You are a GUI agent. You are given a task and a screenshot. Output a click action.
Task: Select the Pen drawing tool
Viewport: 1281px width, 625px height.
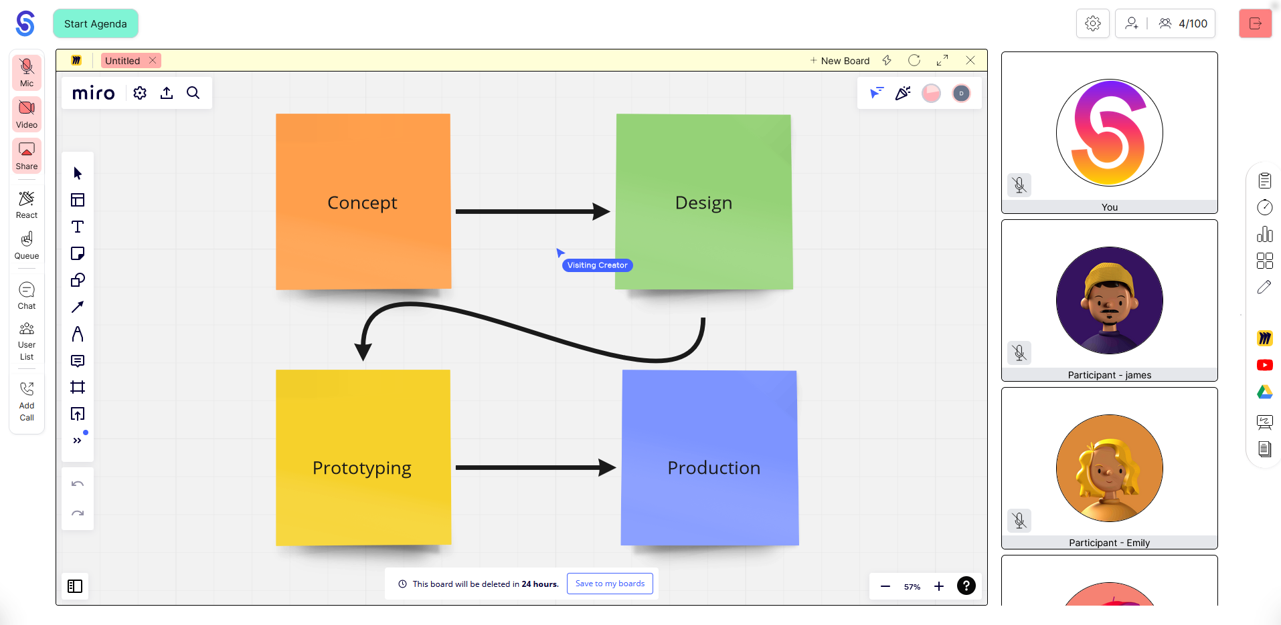coord(78,334)
